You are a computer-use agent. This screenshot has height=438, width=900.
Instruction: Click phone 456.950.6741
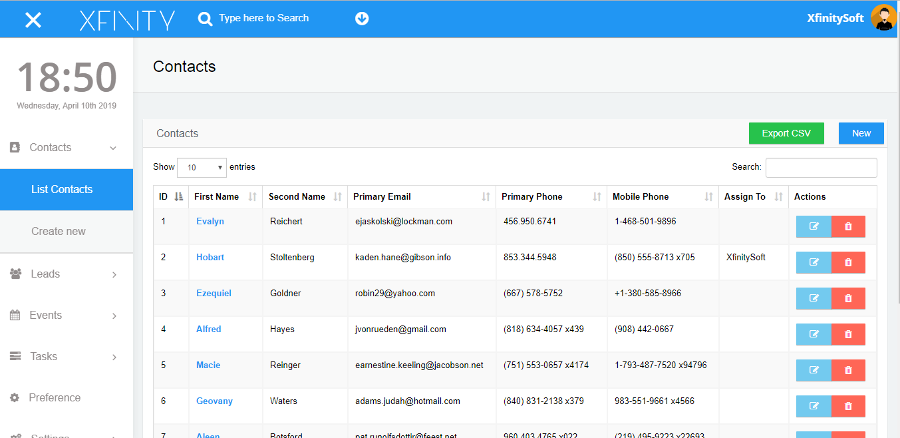530,222
